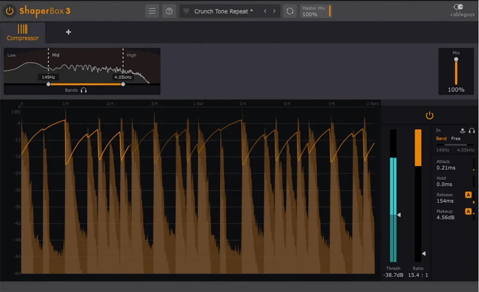
Task: Add a new shaper with plus button
Action: 68,32
